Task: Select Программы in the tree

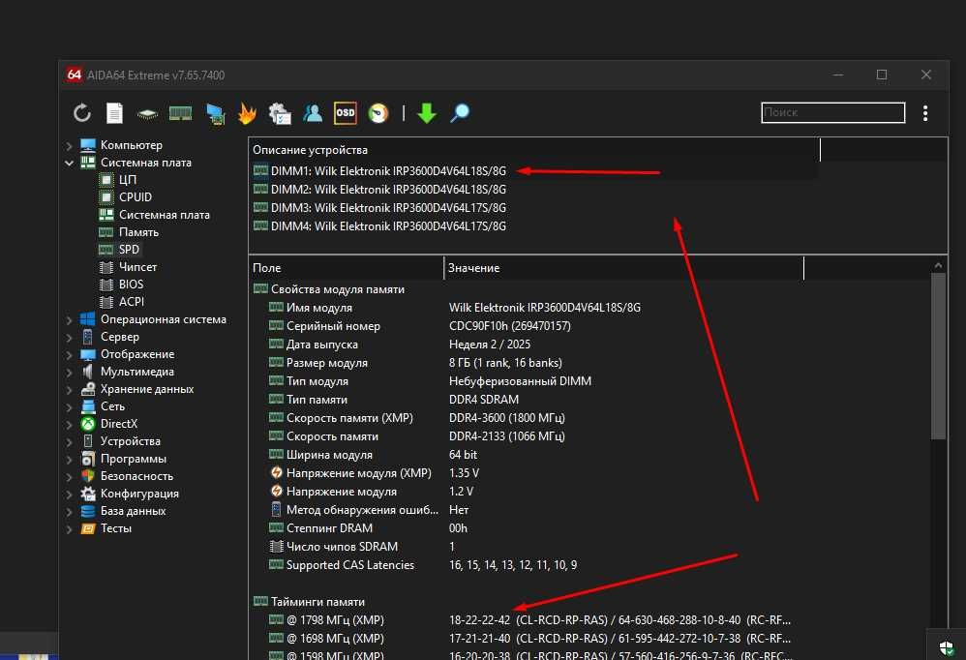Action: click(133, 459)
